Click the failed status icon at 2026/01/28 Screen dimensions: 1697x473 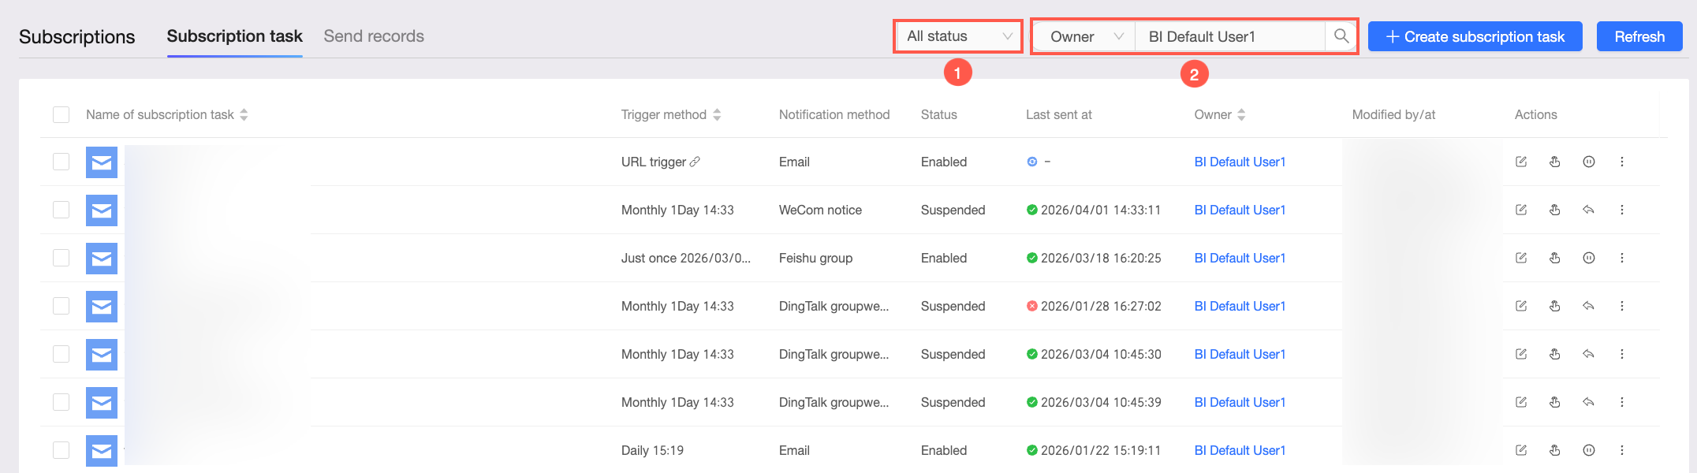pos(1031,306)
